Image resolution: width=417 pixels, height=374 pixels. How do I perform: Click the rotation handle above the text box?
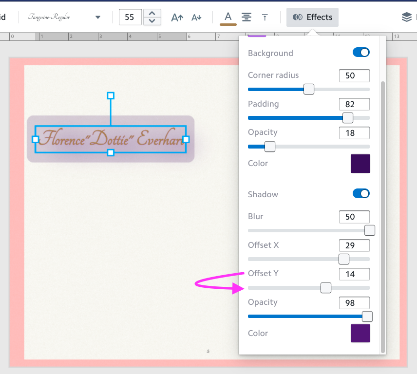click(111, 95)
